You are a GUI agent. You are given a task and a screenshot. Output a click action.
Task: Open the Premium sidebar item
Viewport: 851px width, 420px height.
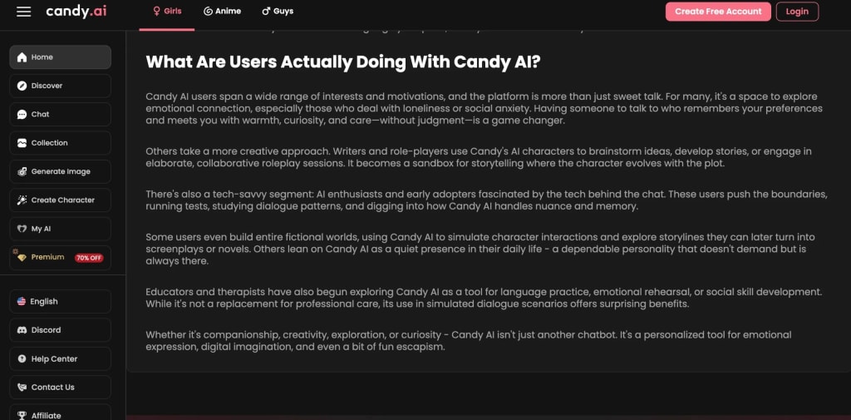point(60,258)
